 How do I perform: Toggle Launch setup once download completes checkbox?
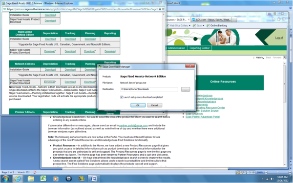point(122,97)
